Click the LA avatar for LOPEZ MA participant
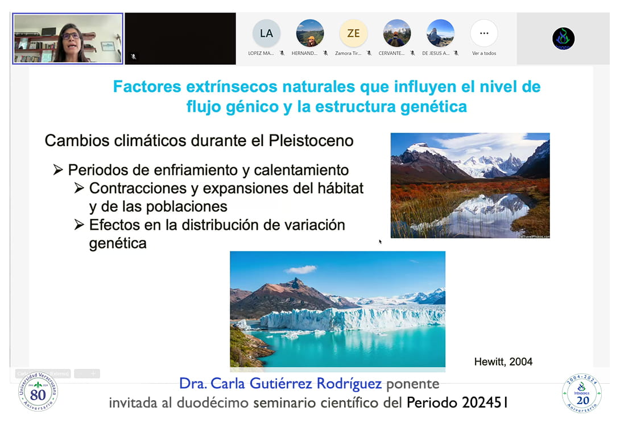This screenshot has height=432, width=620. pos(266,34)
